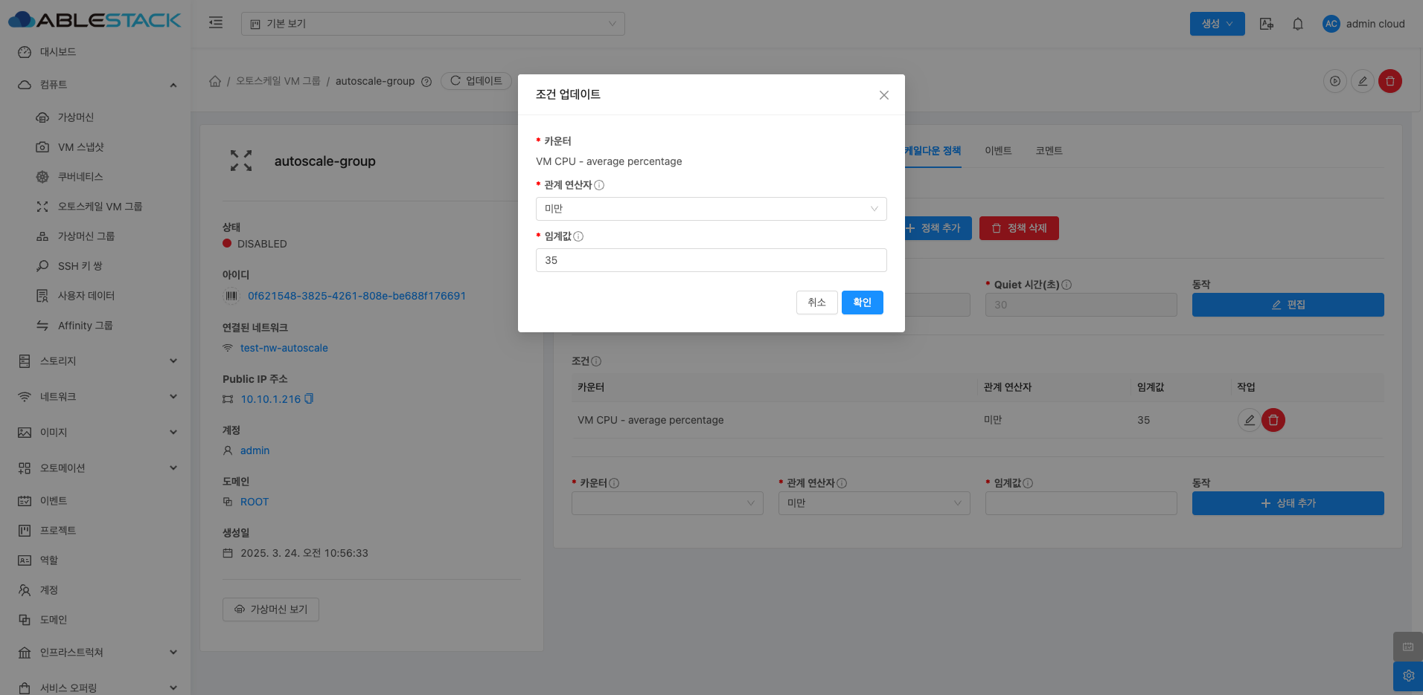1423x695 pixels.
Task: Switch to the 코멘트 tab
Action: 1049,151
